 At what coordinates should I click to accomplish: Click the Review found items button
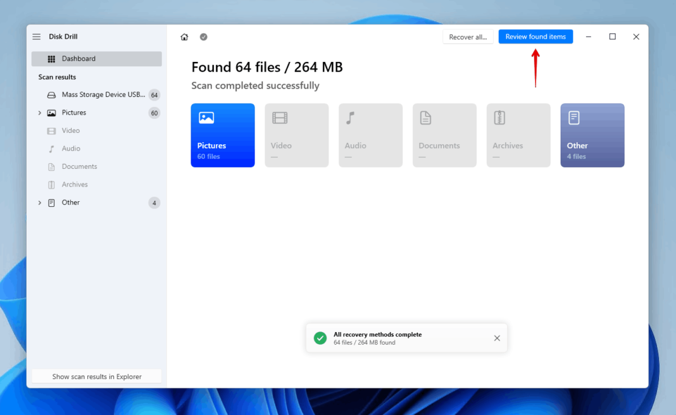535,36
